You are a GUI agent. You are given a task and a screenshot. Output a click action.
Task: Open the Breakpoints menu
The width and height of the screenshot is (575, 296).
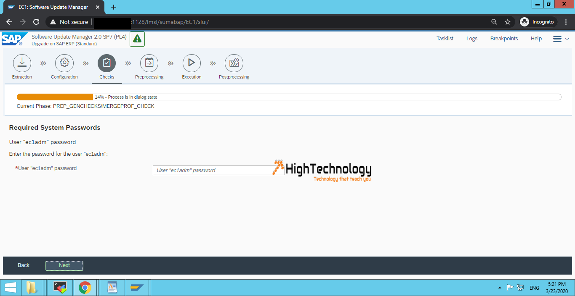coord(504,39)
